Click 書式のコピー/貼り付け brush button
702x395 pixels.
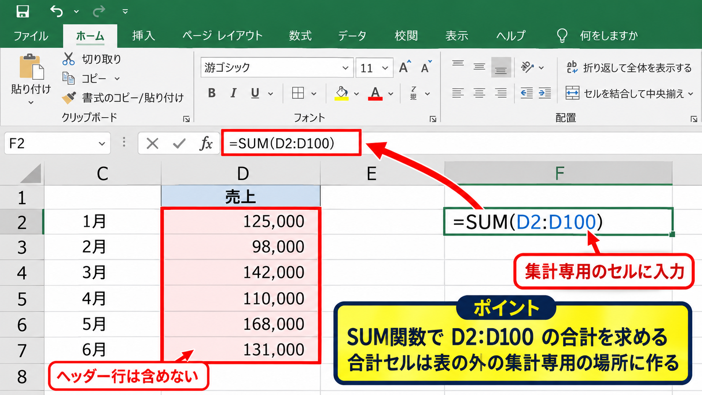coord(123,98)
